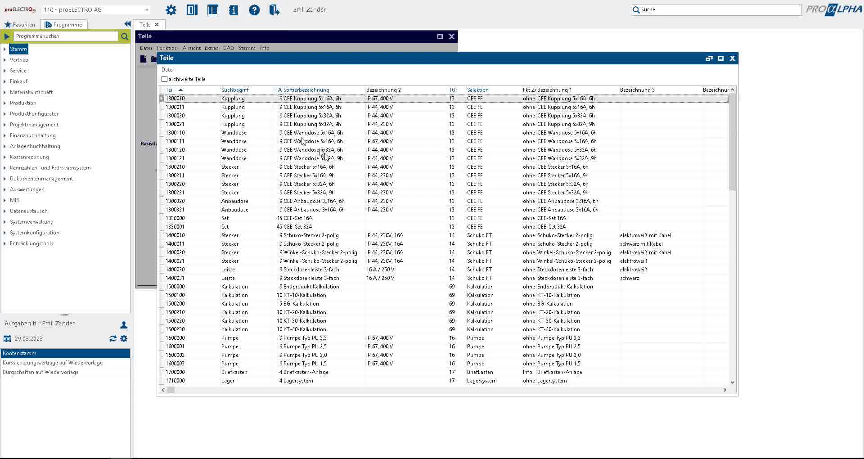Expand the Einkauf tree node
The height and width of the screenshot is (459, 864).
(x=4, y=81)
